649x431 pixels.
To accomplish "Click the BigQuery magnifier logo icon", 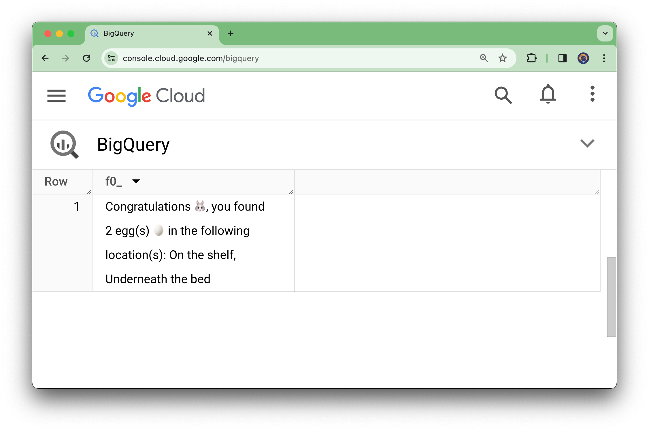I will (x=64, y=144).
